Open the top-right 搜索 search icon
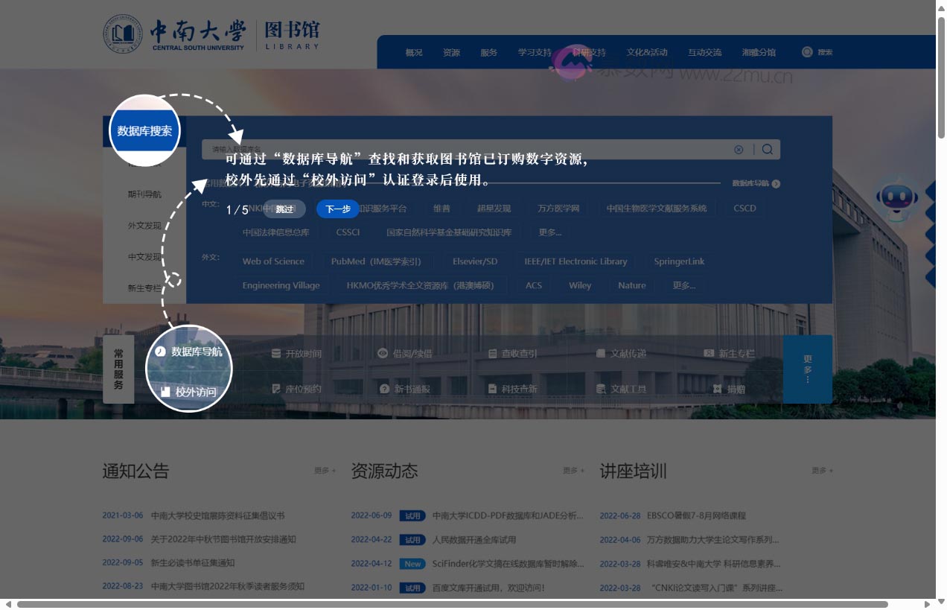 click(x=817, y=52)
